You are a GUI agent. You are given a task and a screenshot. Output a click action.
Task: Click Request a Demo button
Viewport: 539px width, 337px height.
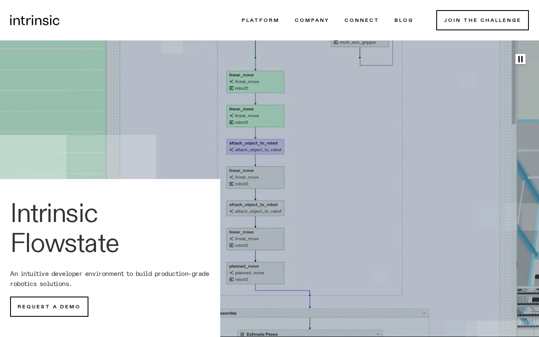pos(49,307)
